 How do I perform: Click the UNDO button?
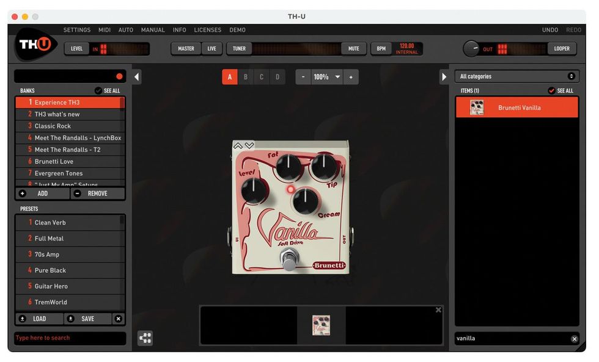[x=549, y=30]
